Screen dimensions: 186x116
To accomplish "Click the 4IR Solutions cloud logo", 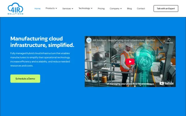I will click(15, 9).
